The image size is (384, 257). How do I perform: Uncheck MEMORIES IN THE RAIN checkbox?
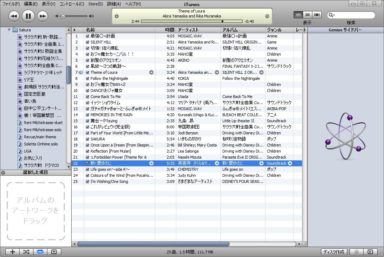pos(87,115)
